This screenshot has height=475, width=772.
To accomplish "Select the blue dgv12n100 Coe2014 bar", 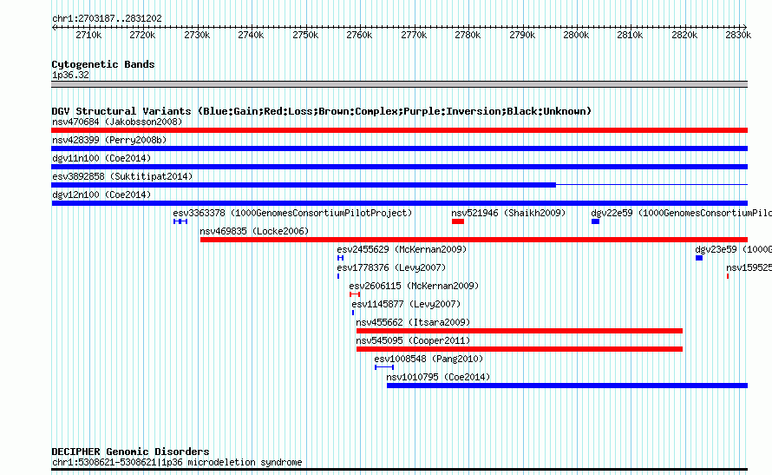I will [x=399, y=203].
